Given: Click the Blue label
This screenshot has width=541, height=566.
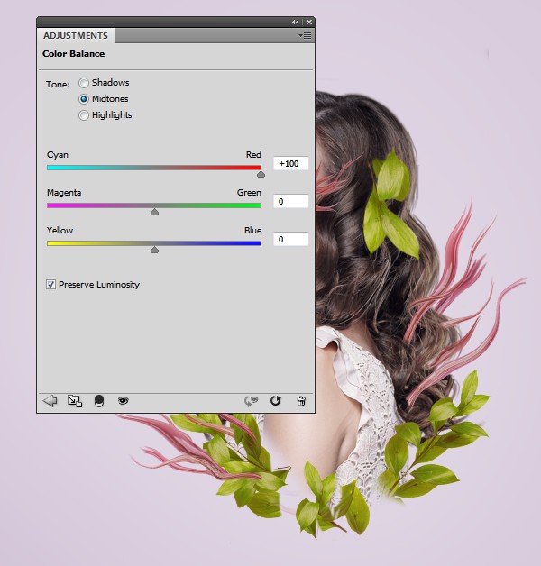Looking at the screenshot, I should [252, 231].
